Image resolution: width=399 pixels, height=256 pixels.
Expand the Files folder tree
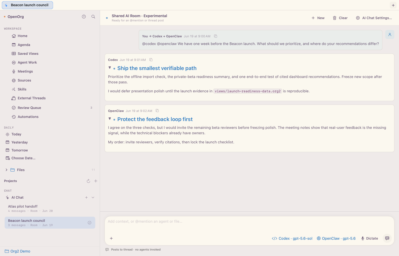6,170
